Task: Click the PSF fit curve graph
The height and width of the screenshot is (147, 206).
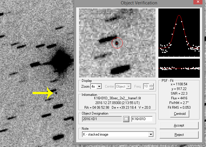Action: pos(179,32)
